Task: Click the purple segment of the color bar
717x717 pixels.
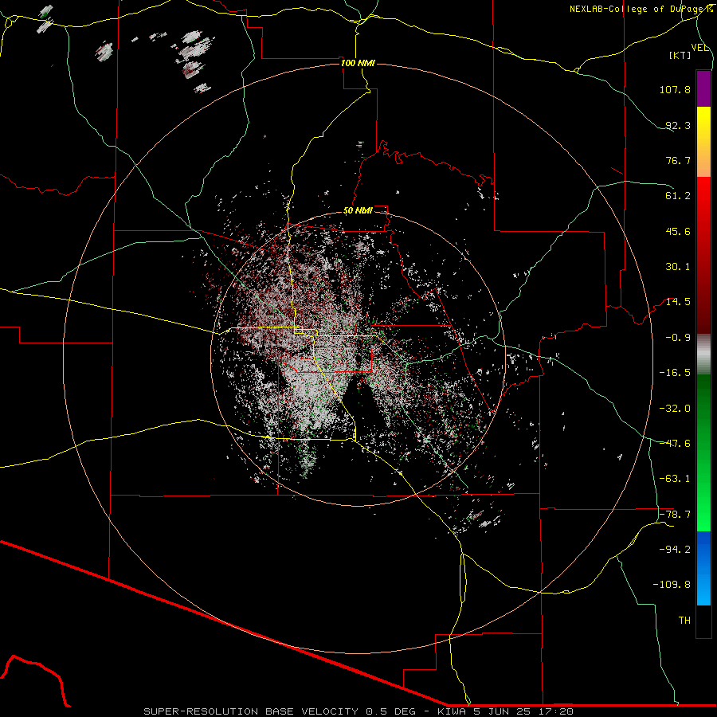Action: [703, 88]
